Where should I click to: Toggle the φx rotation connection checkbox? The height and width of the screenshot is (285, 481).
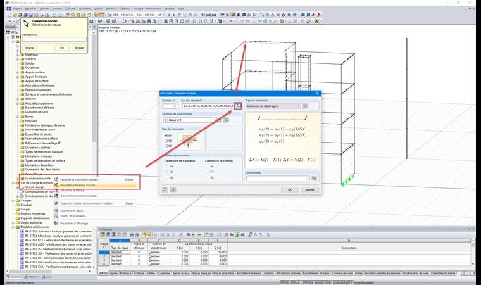coord(208,166)
